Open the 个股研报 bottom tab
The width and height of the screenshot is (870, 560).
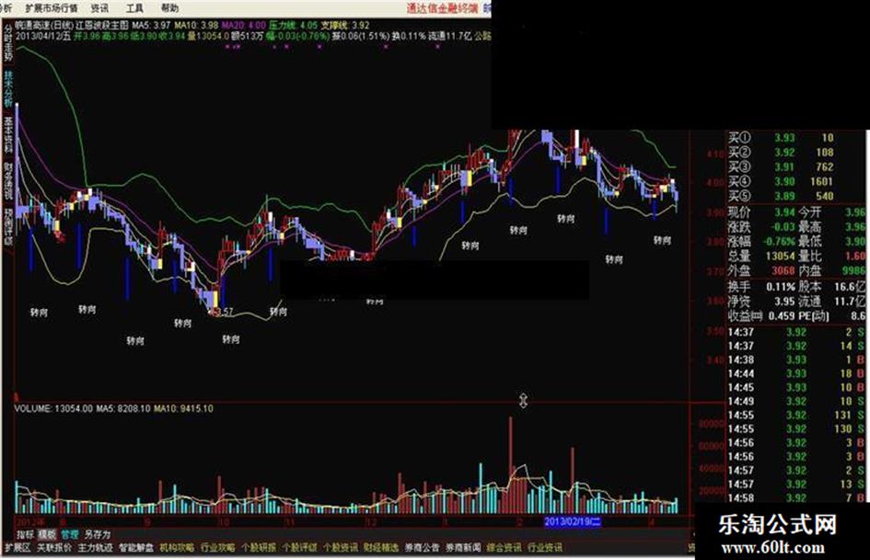pyautogui.click(x=259, y=548)
